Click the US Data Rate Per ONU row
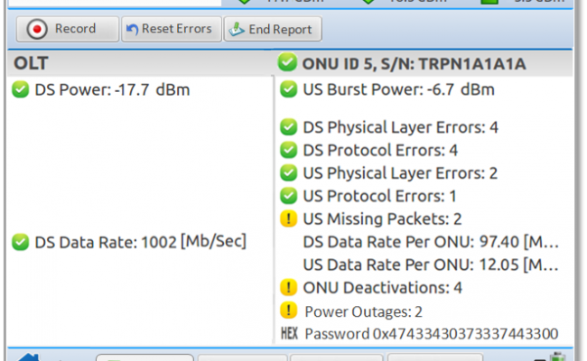 click(430, 264)
